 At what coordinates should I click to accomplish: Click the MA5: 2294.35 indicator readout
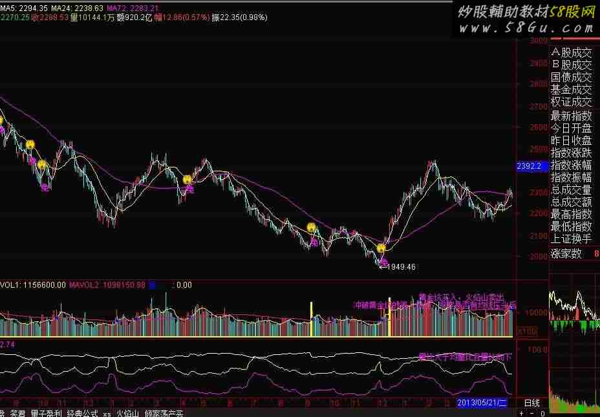pos(24,8)
